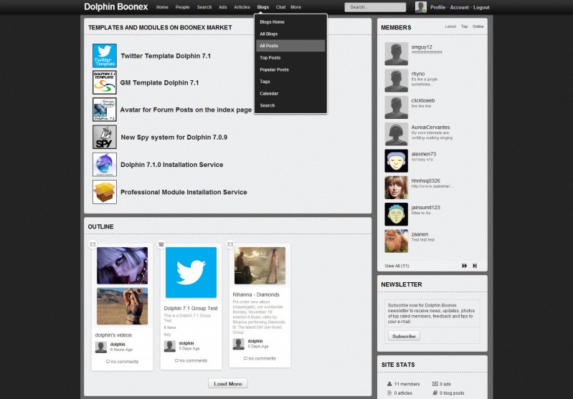
Task: Click video type icon on Rihanna card
Action: click(230, 244)
